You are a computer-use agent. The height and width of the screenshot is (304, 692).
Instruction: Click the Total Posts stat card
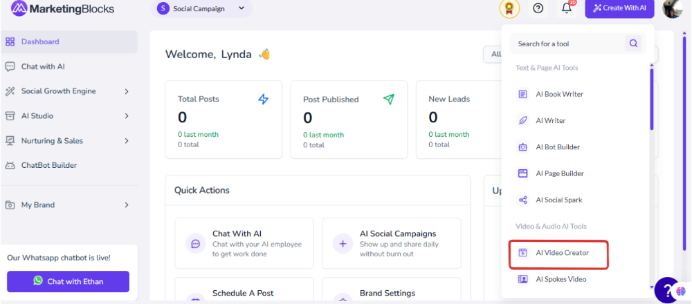(224, 120)
